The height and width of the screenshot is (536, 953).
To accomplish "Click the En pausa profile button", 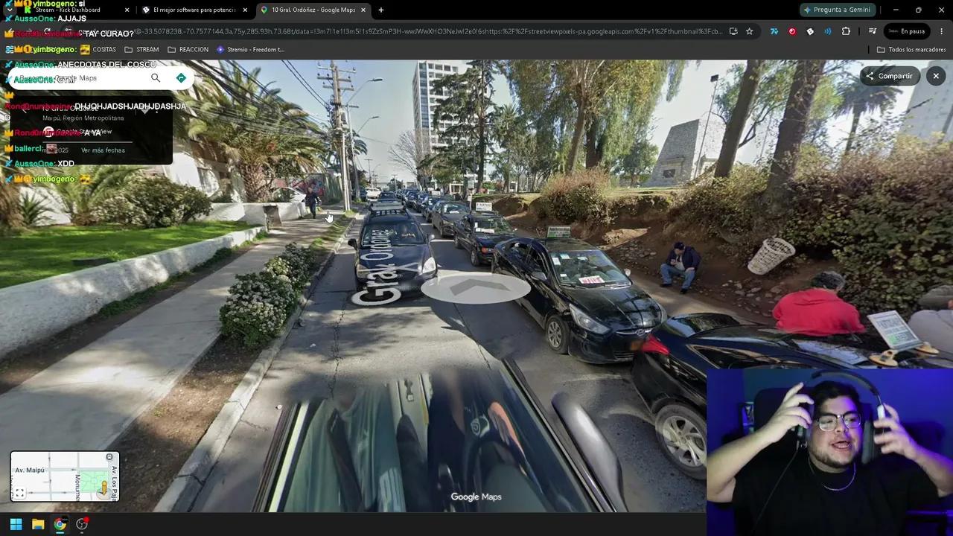I will (x=906, y=31).
